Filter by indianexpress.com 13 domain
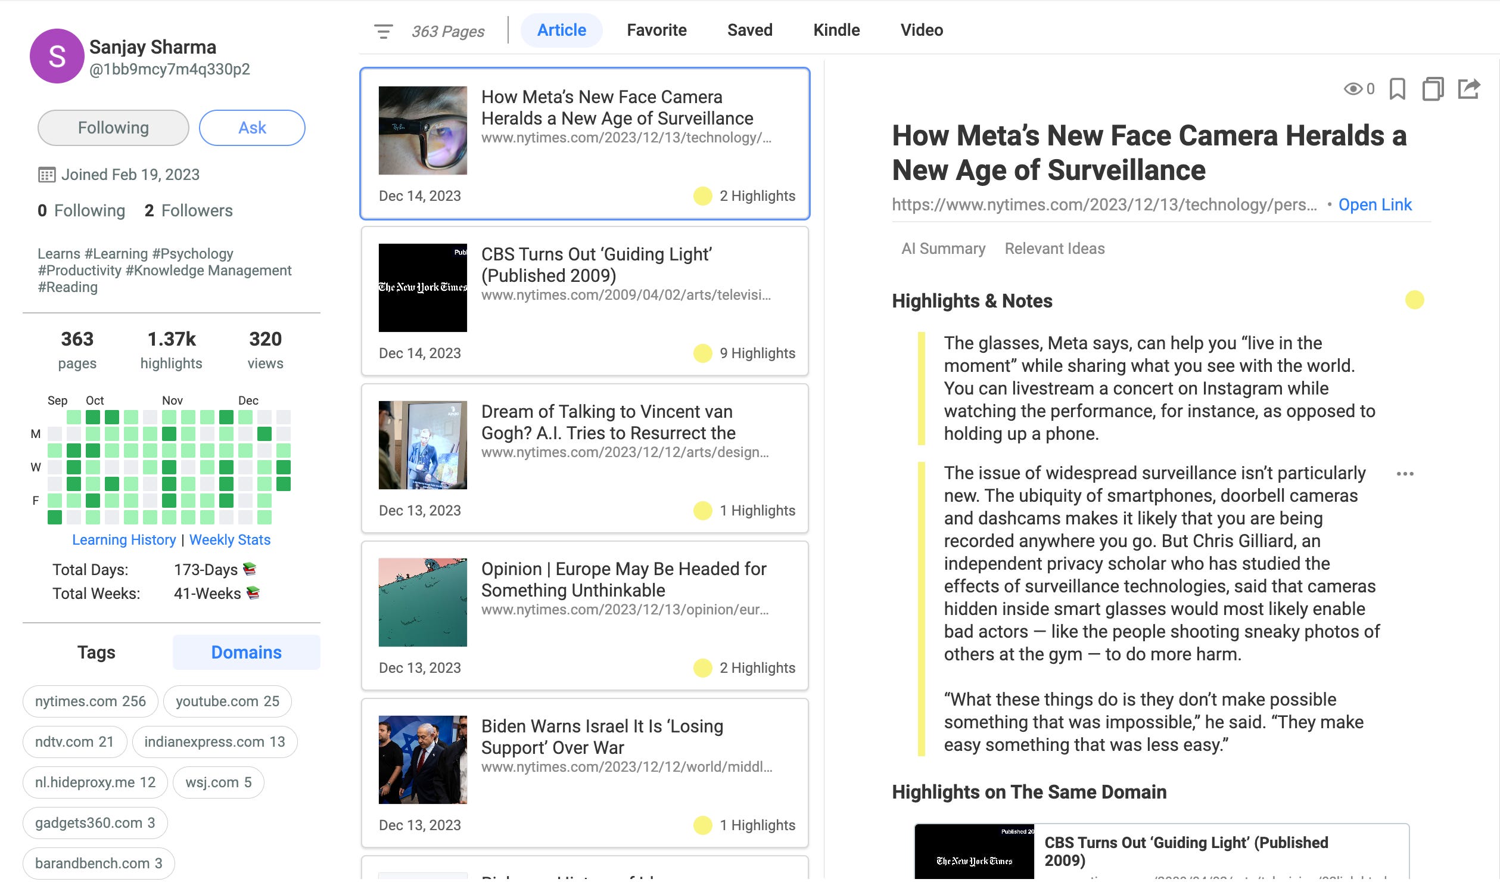This screenshot has height=882, width=1500. click(214, 742)
